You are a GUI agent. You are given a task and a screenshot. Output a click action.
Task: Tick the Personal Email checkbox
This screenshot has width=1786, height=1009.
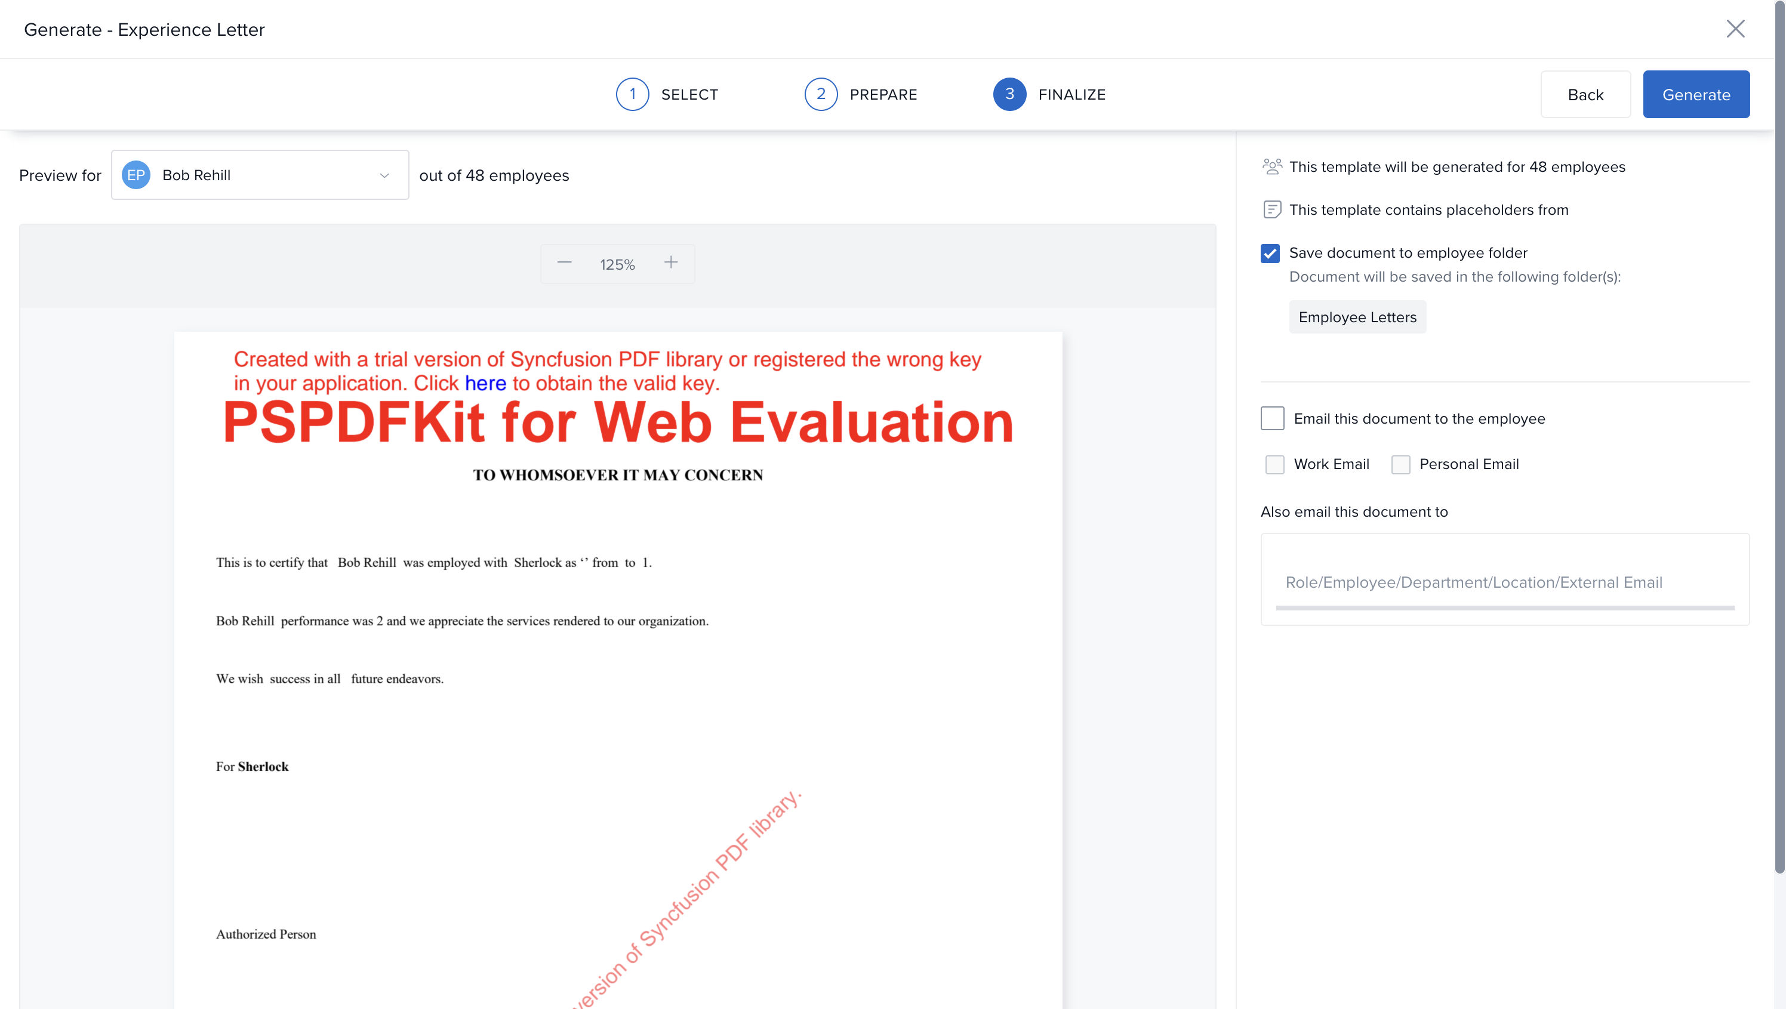point(1400,464)
